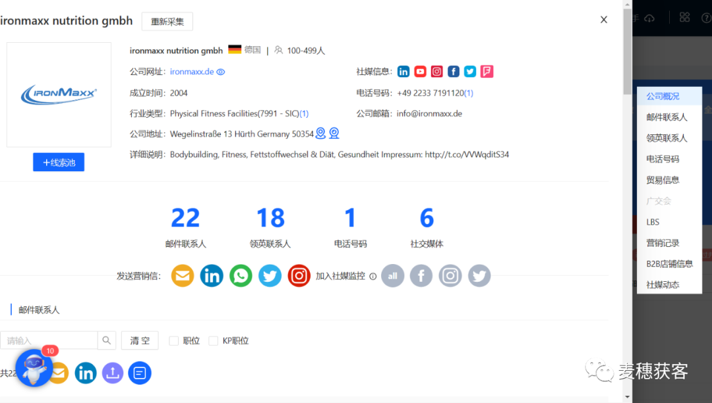Send marketing message via WhatsApp icon
712x403 pixels.
[241, 276]
